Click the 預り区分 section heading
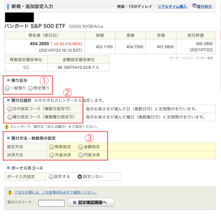 19,81
